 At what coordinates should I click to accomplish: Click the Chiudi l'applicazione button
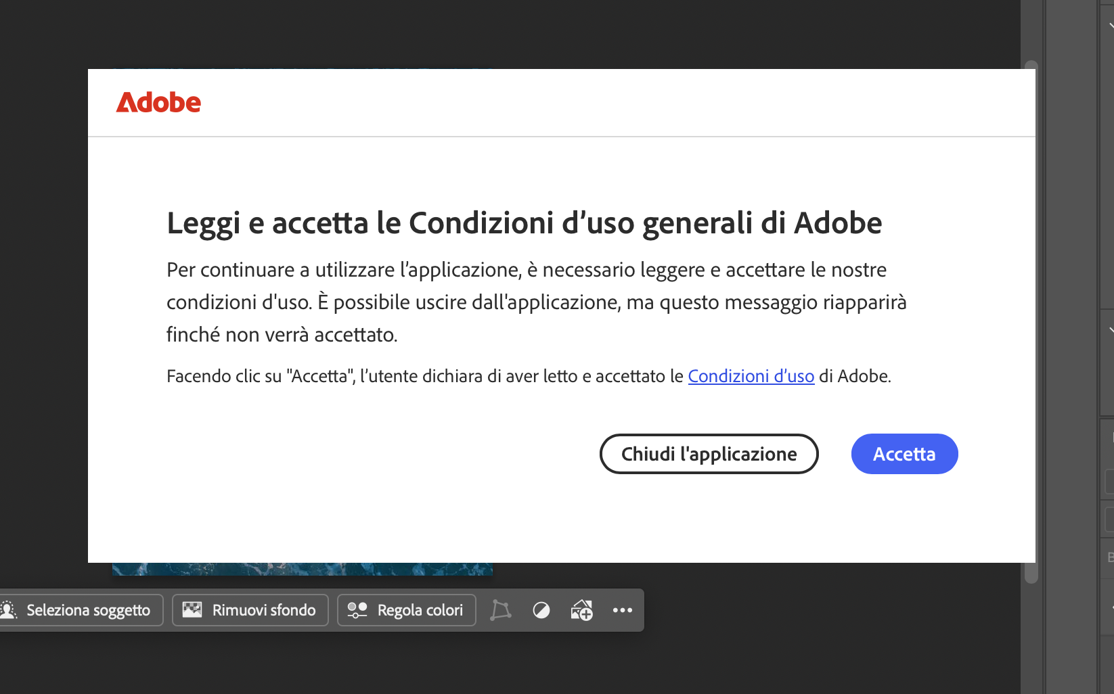tap(709, 454)
